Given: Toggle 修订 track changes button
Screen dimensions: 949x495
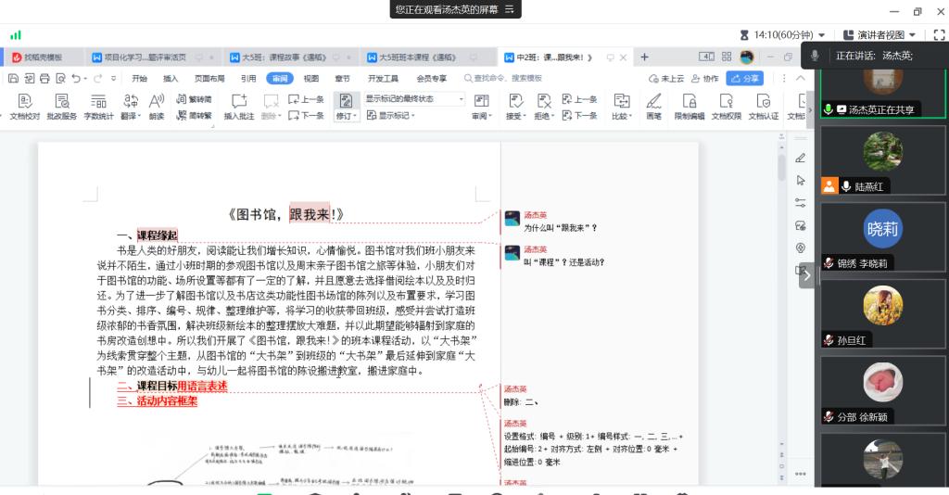Looking at the screenshot, I should pyautogui.click(x=347, y=107).
